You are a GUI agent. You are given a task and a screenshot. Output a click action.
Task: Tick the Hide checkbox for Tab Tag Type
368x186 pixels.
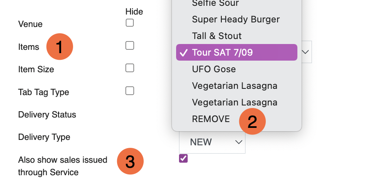(130, 91)
